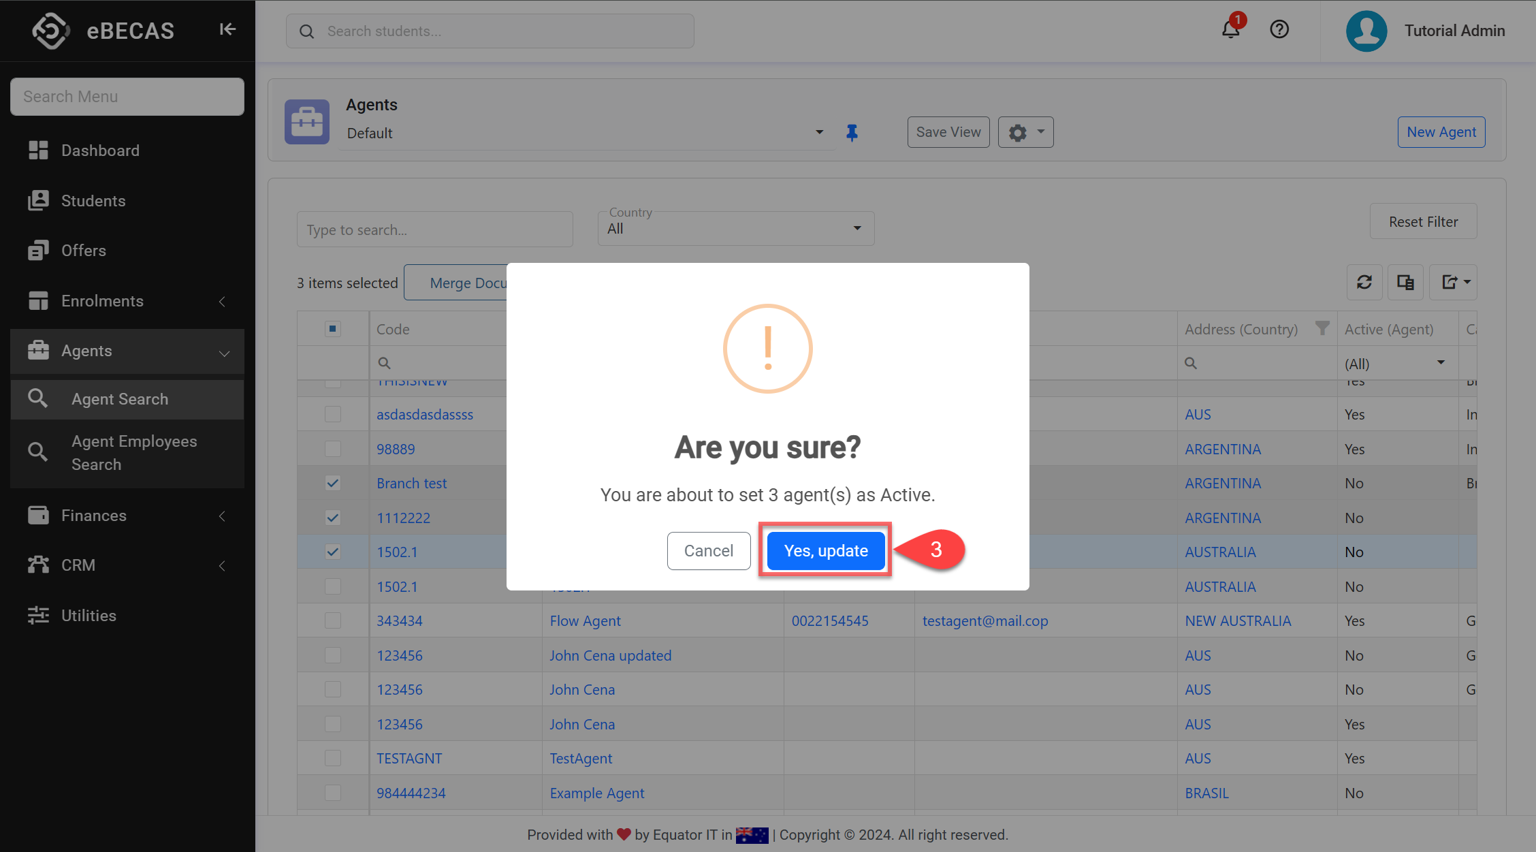Check the 98889 row checkbox
This screenshot has height=852, width=1536.
click(332, 449)
